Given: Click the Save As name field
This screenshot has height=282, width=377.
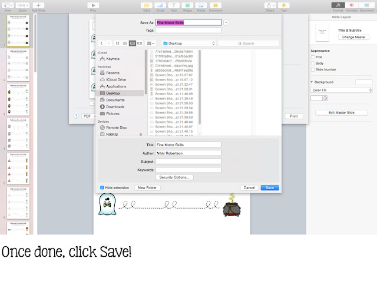Looking at the screenshot, I should click(188, 22).
